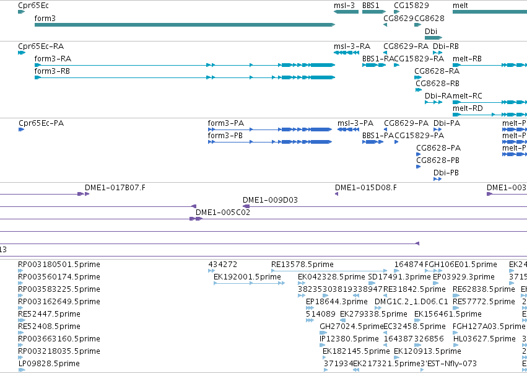Select the CG8628-PA protein feature

point(419,154)
